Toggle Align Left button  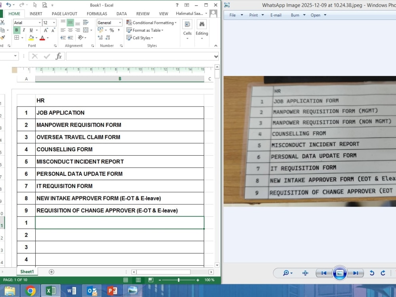[63, 30]
